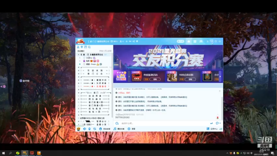Screen dimensions: 277x156
Task: Click the icon left of chat input
Action: pos(117,123)
